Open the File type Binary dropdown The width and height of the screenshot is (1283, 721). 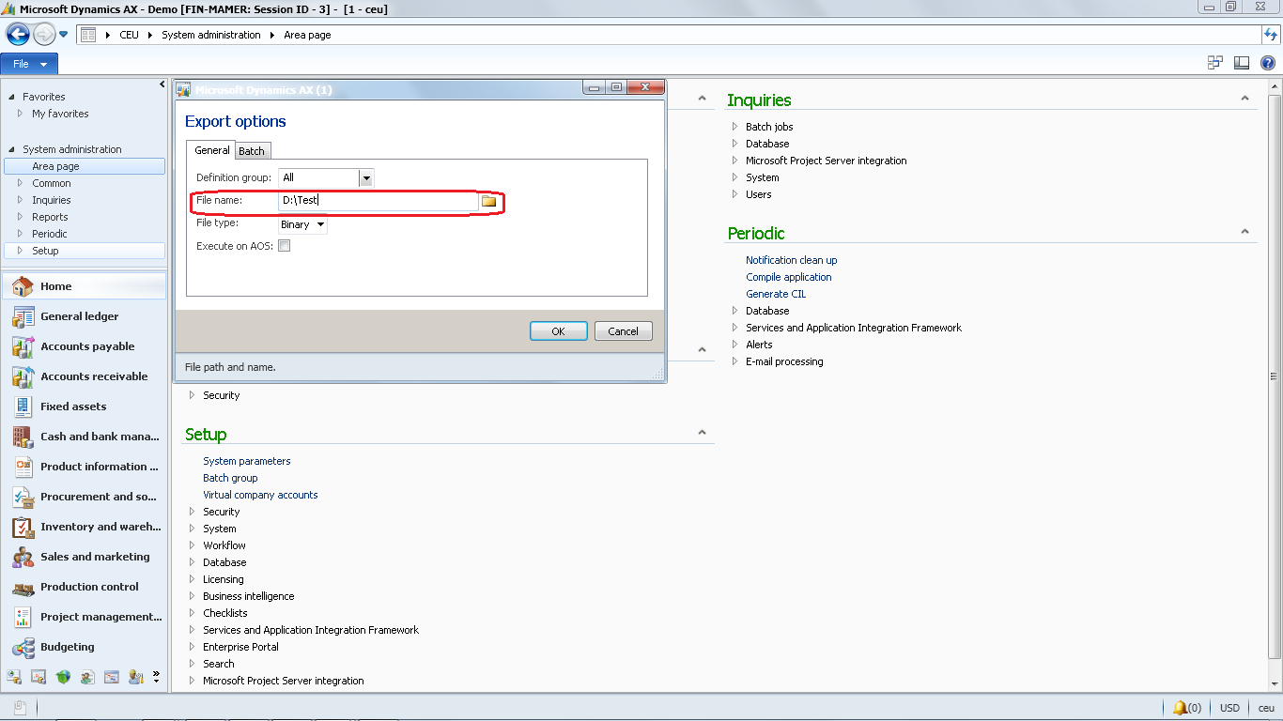(321, 224)
